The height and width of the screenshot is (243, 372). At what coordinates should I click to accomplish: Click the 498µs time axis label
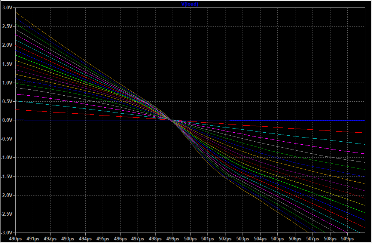pos(155,239)
